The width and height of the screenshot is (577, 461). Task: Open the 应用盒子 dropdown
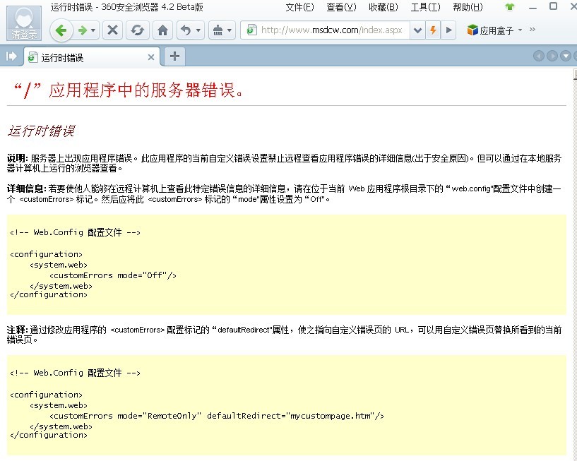point(494,30)
